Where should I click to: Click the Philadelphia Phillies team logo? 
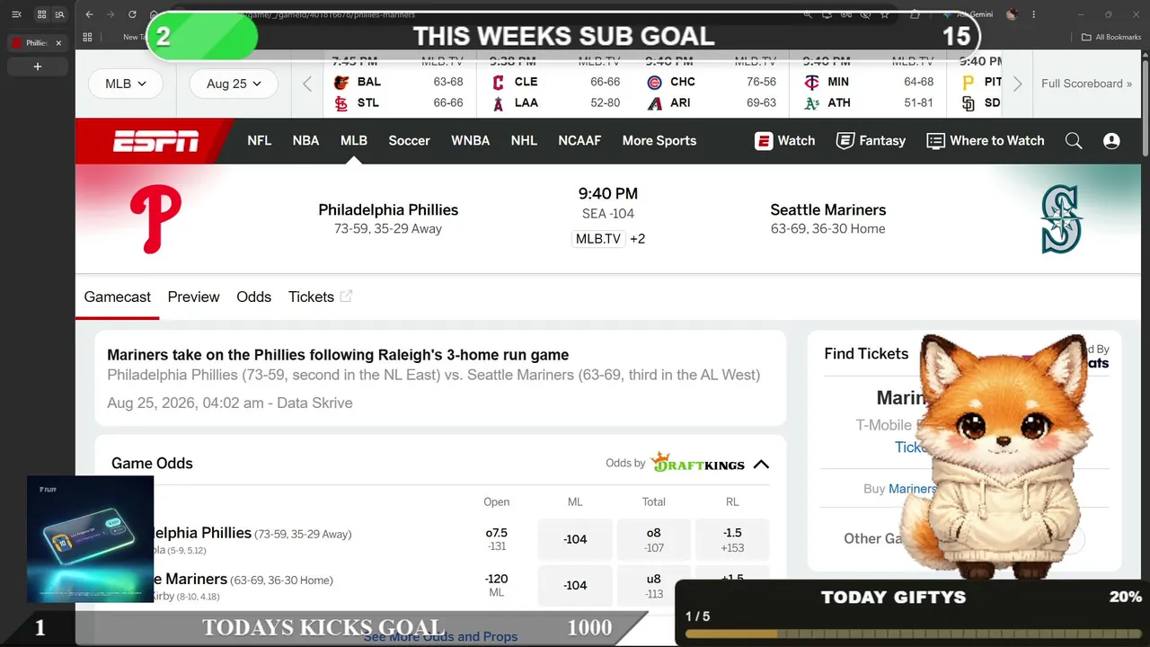point(155,218)
